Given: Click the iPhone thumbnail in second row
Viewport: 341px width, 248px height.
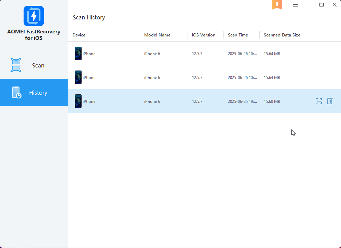Looking at the screenshot, I should pyautogui.click(x=78, y=77).
